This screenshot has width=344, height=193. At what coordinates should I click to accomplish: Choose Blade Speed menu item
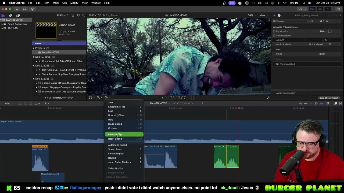(124, 124)
